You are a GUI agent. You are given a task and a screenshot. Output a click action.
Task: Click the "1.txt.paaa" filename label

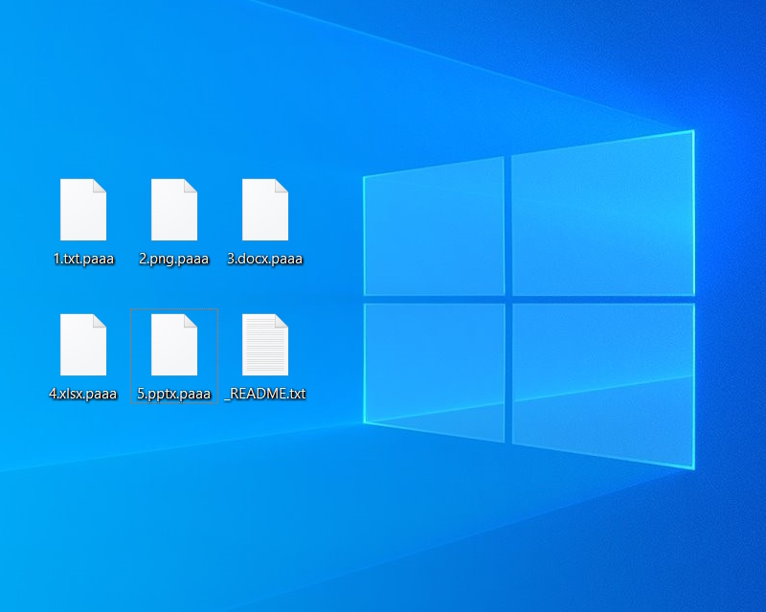(x=83, y=259)
